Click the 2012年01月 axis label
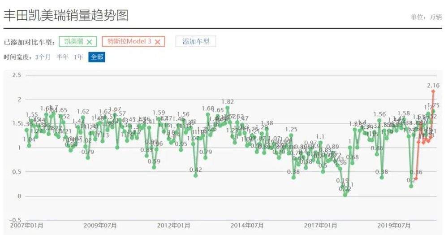Image resolution: width=448 pixels, height=235 pixels. click(174, 225)
